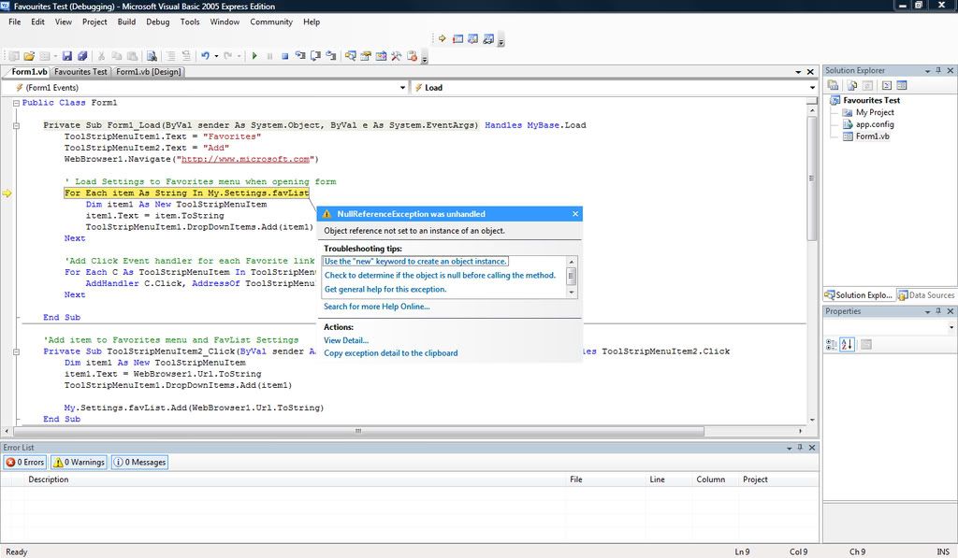This screenshot has height=558, width=958.
Task: Open the active files list dropdown arrow
Action: [798, 72]
